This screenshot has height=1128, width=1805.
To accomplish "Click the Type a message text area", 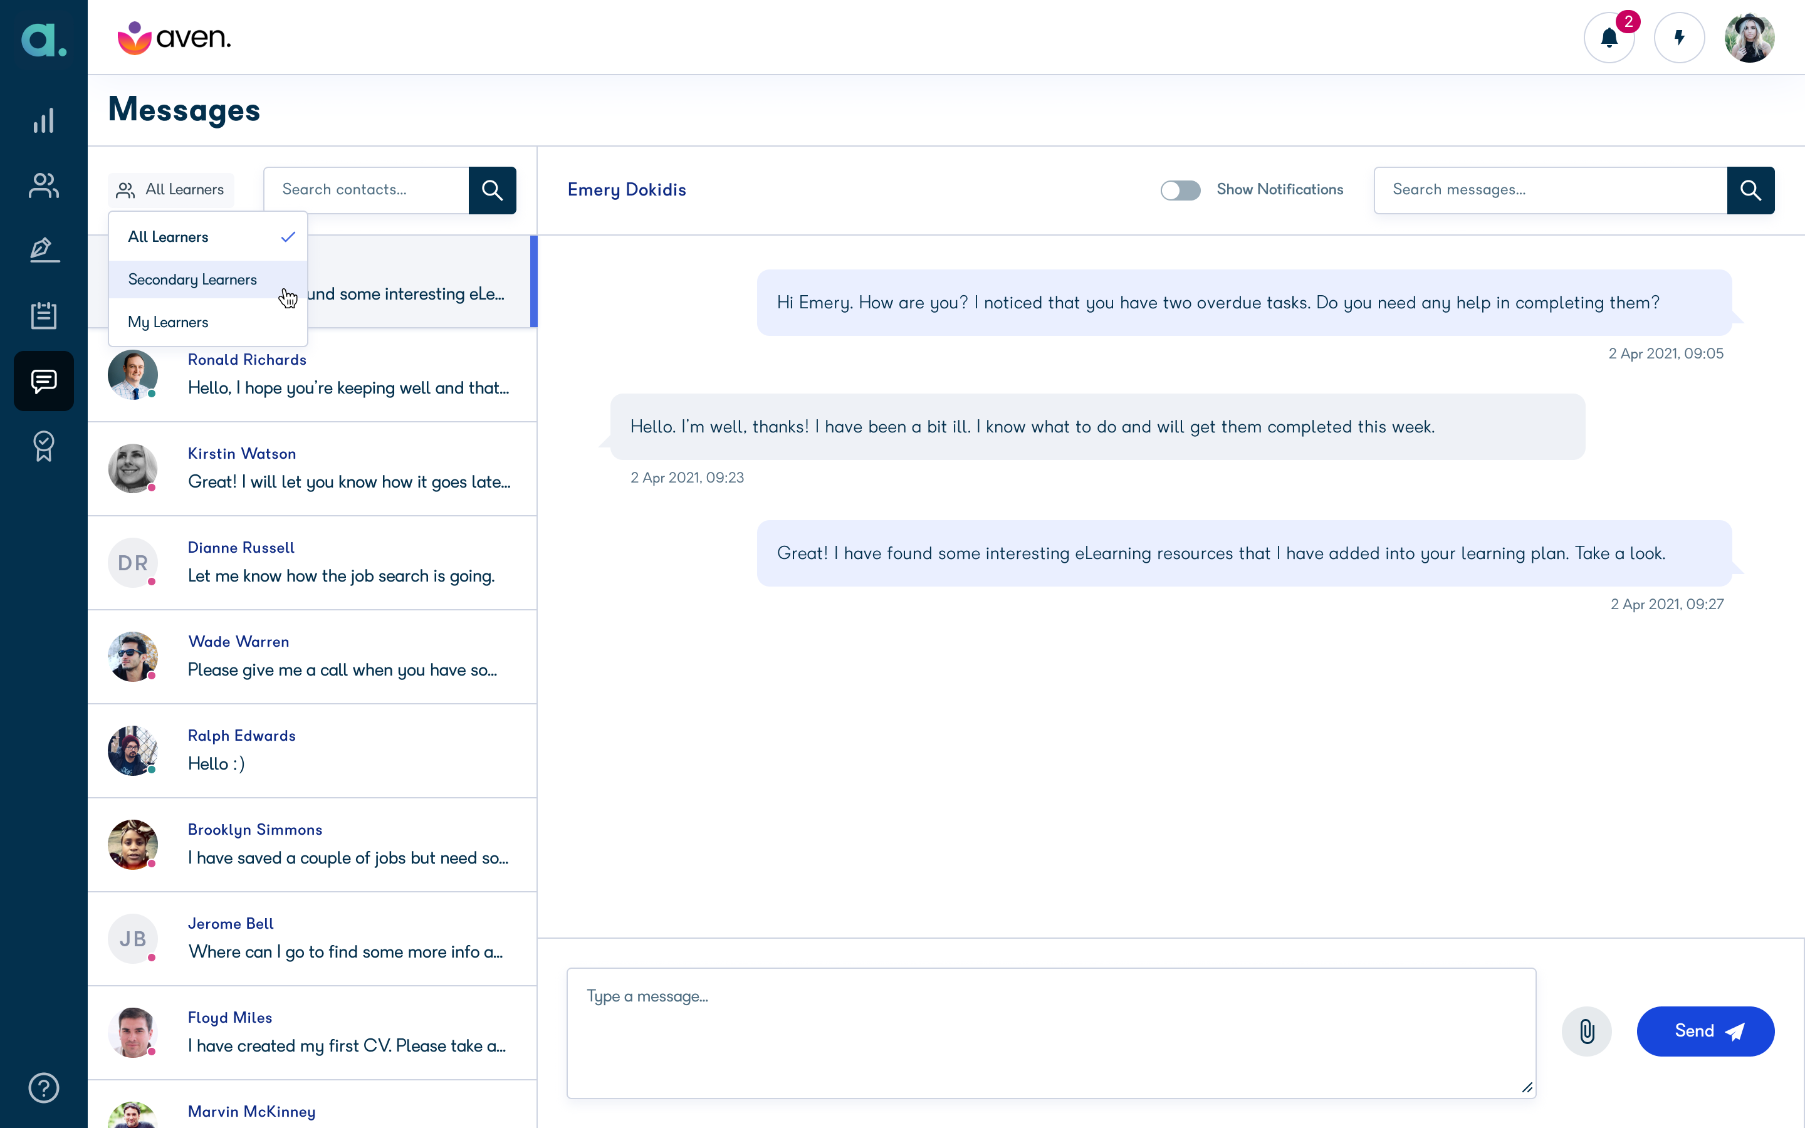I will coord(1051,1033).
